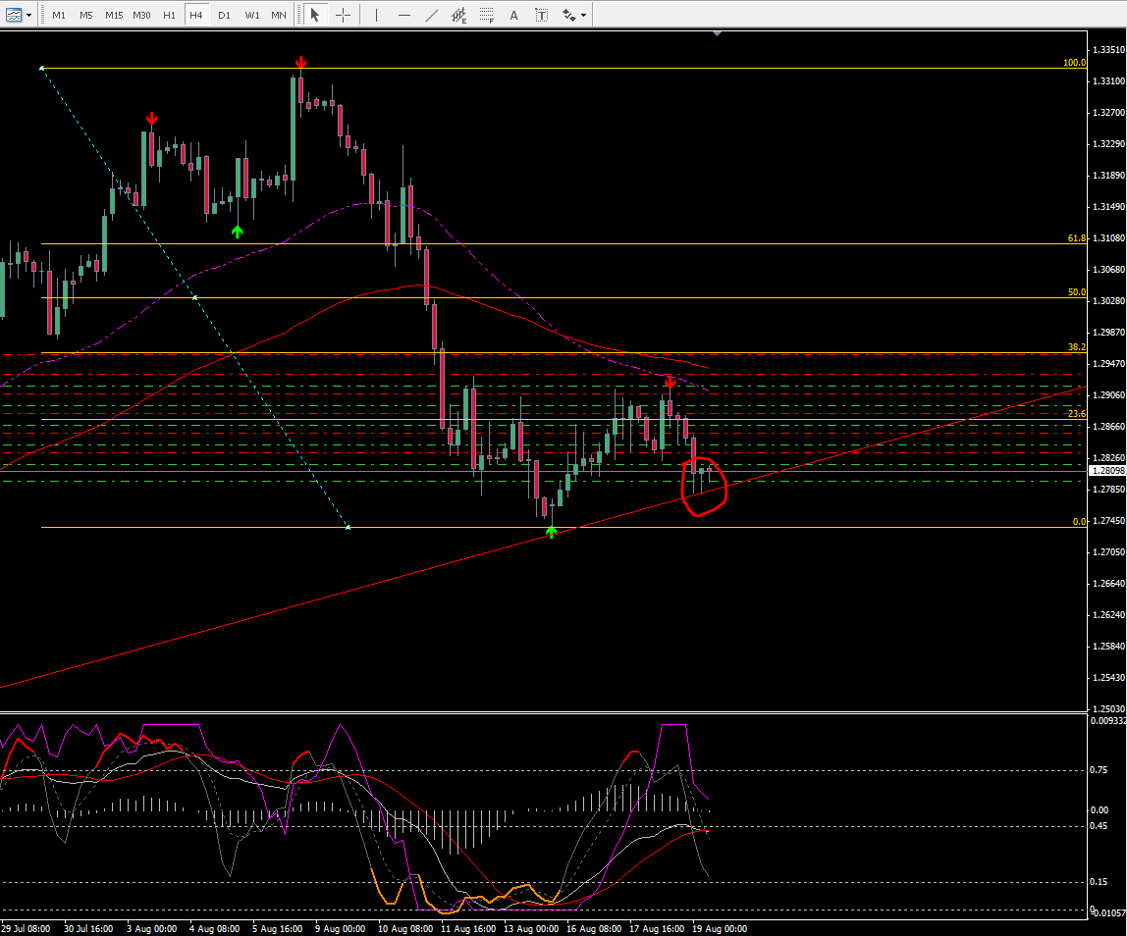The width and height of the screenshot is (1127, 936).
Task: Click the green up arrow near 4 Aug
Action: coord(238,232)
